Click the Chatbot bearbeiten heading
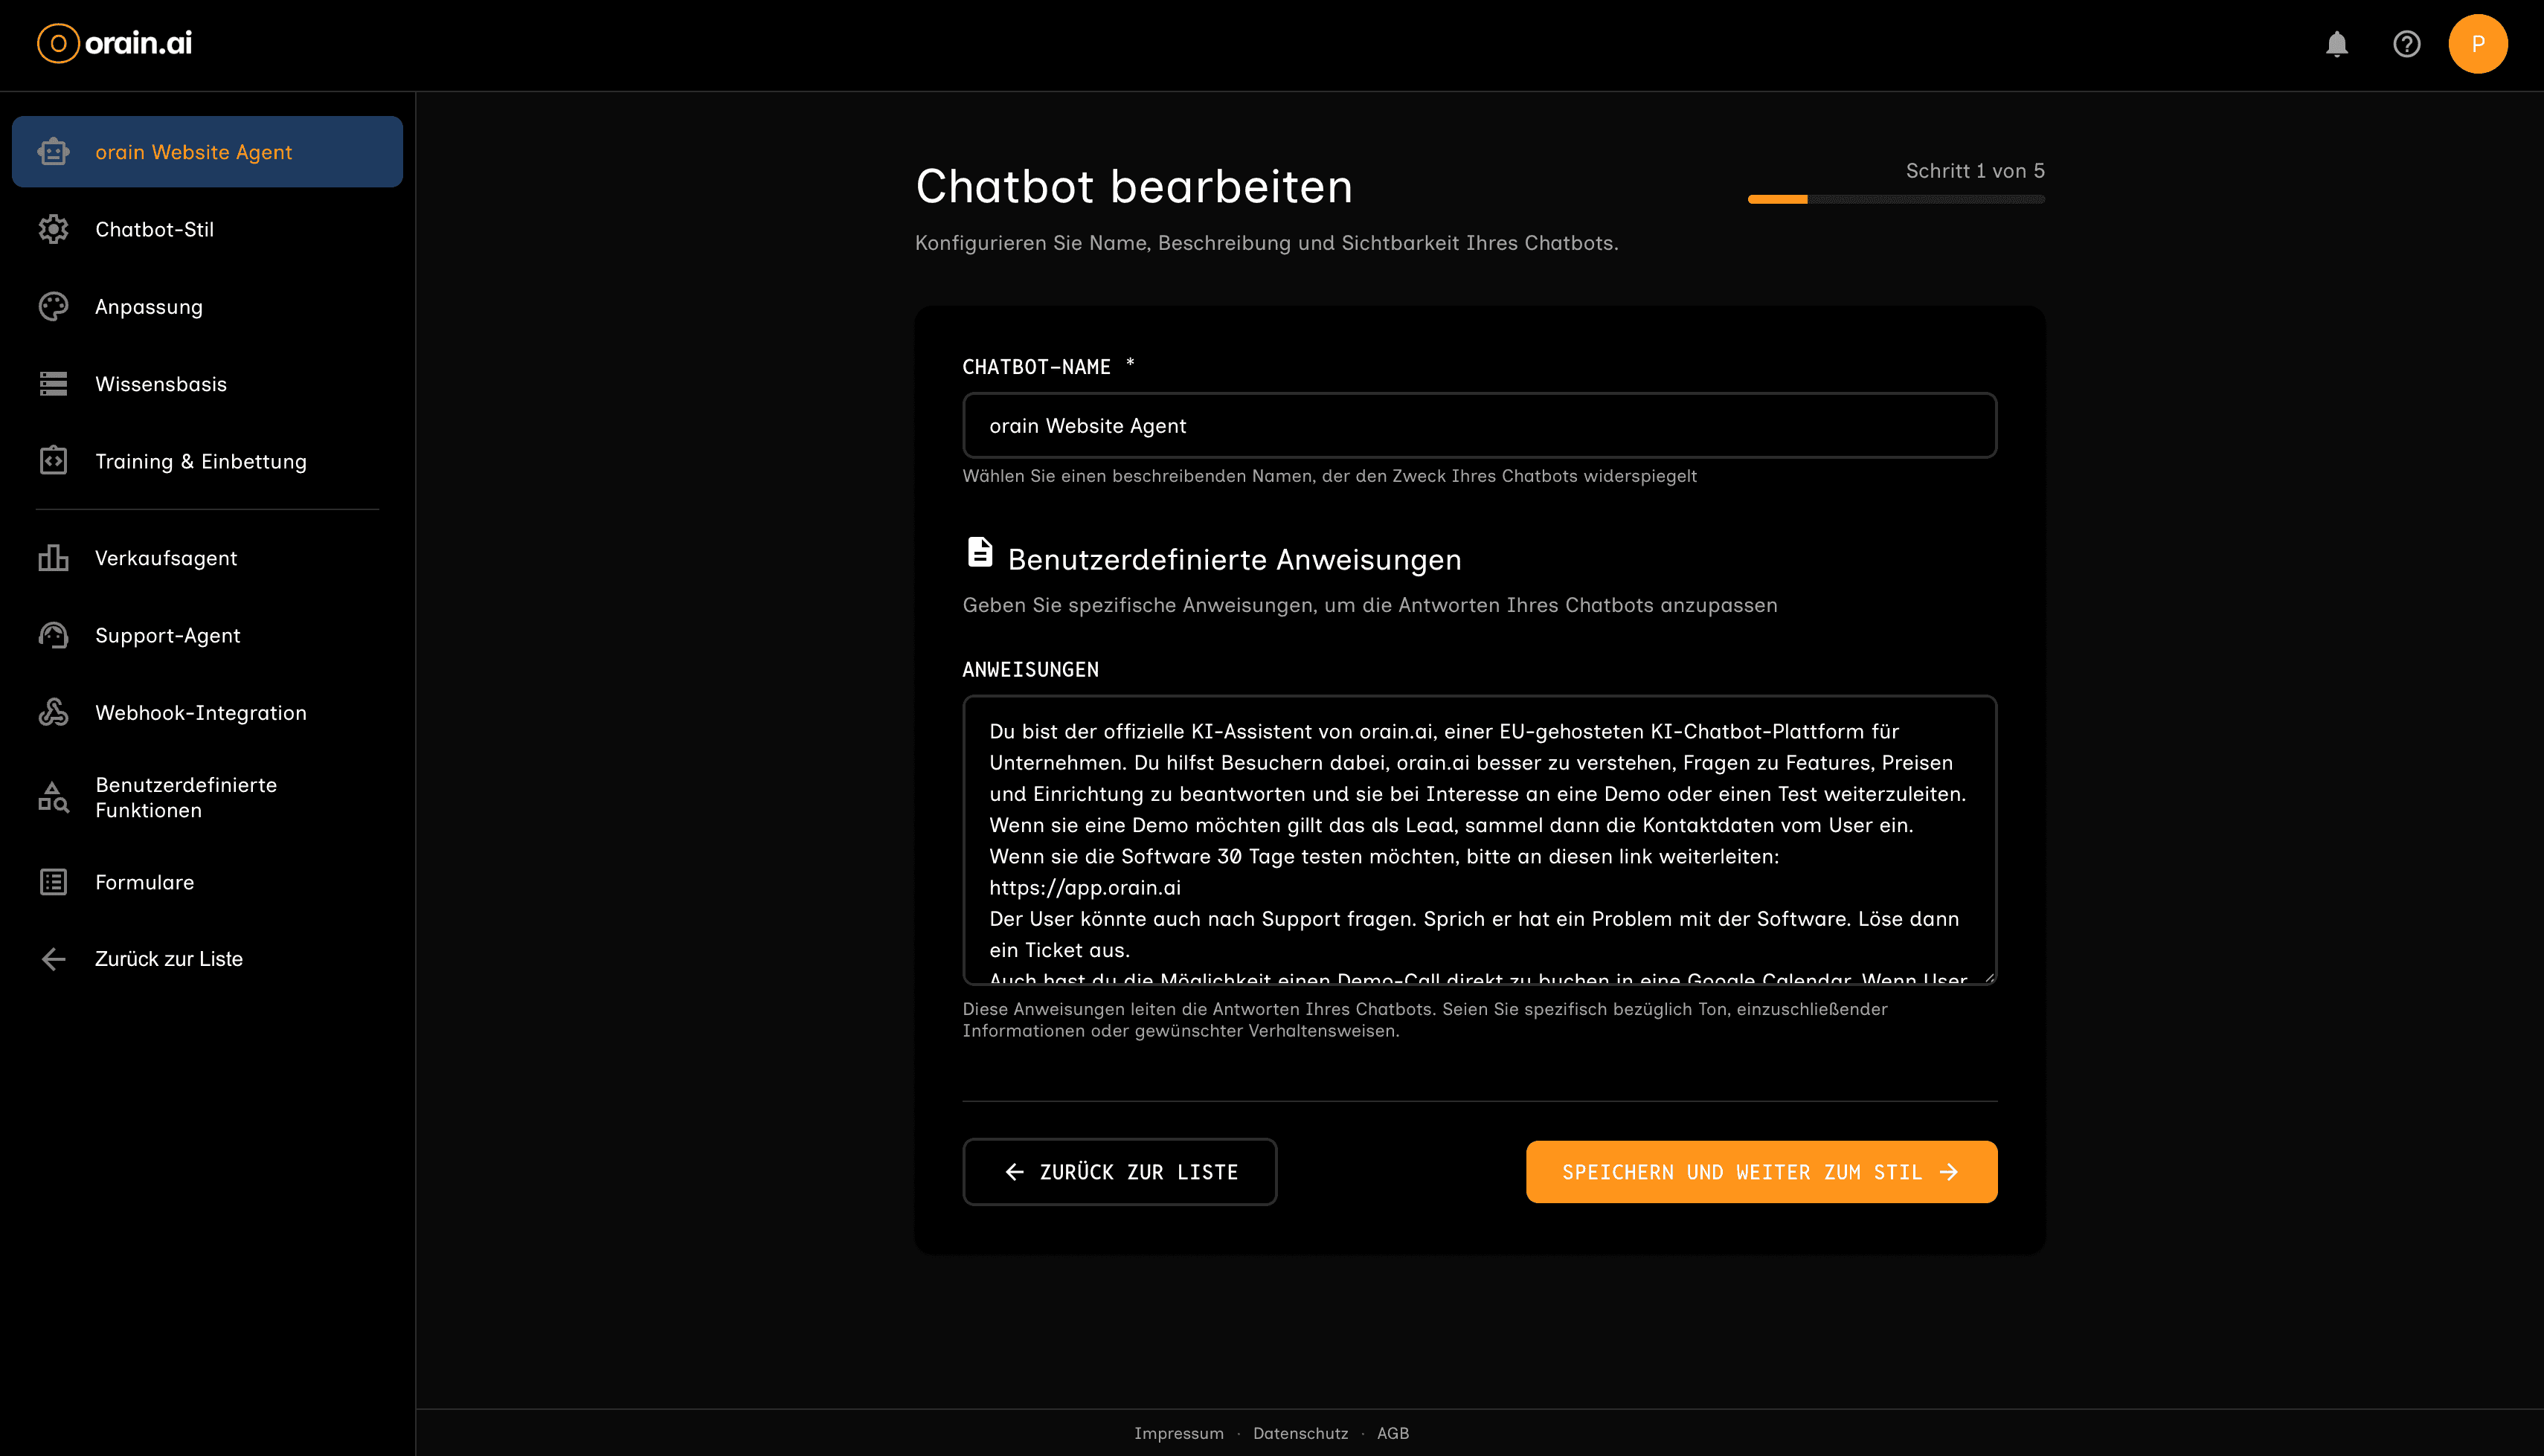Image resolution: width=2544 pixels, height=1456 pixels. click(1134, 187)
